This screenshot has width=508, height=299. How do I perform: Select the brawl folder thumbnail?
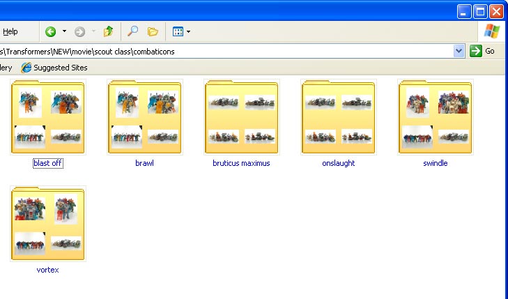(144, 118)
